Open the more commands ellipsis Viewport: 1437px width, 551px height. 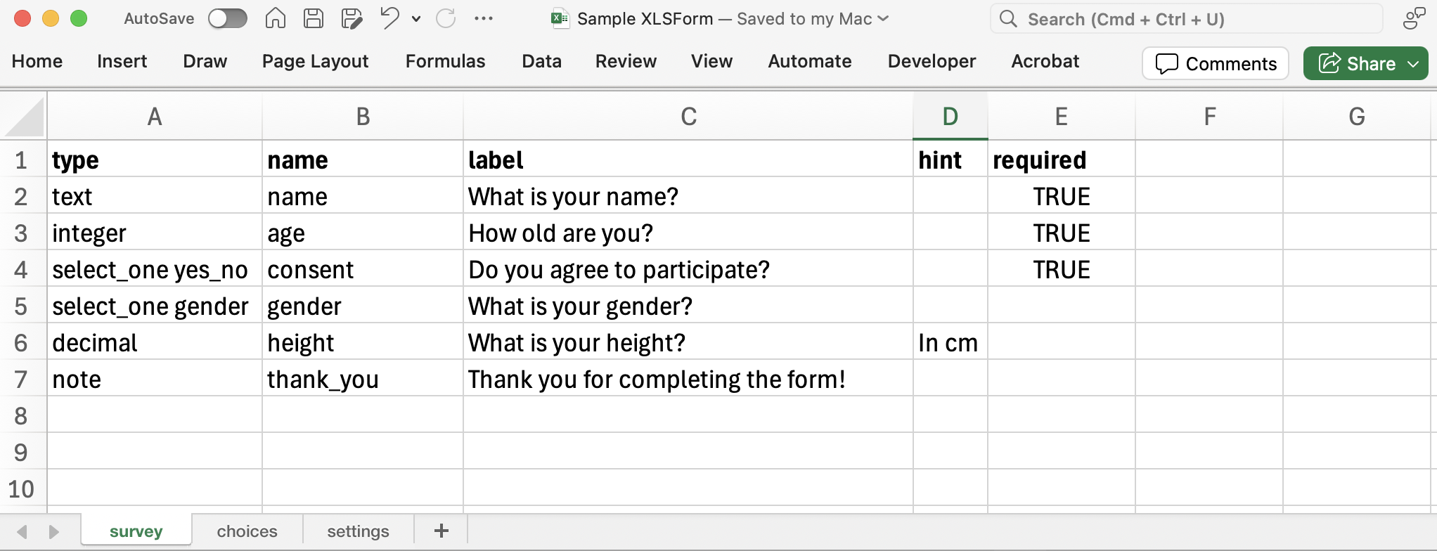(484, 18)
